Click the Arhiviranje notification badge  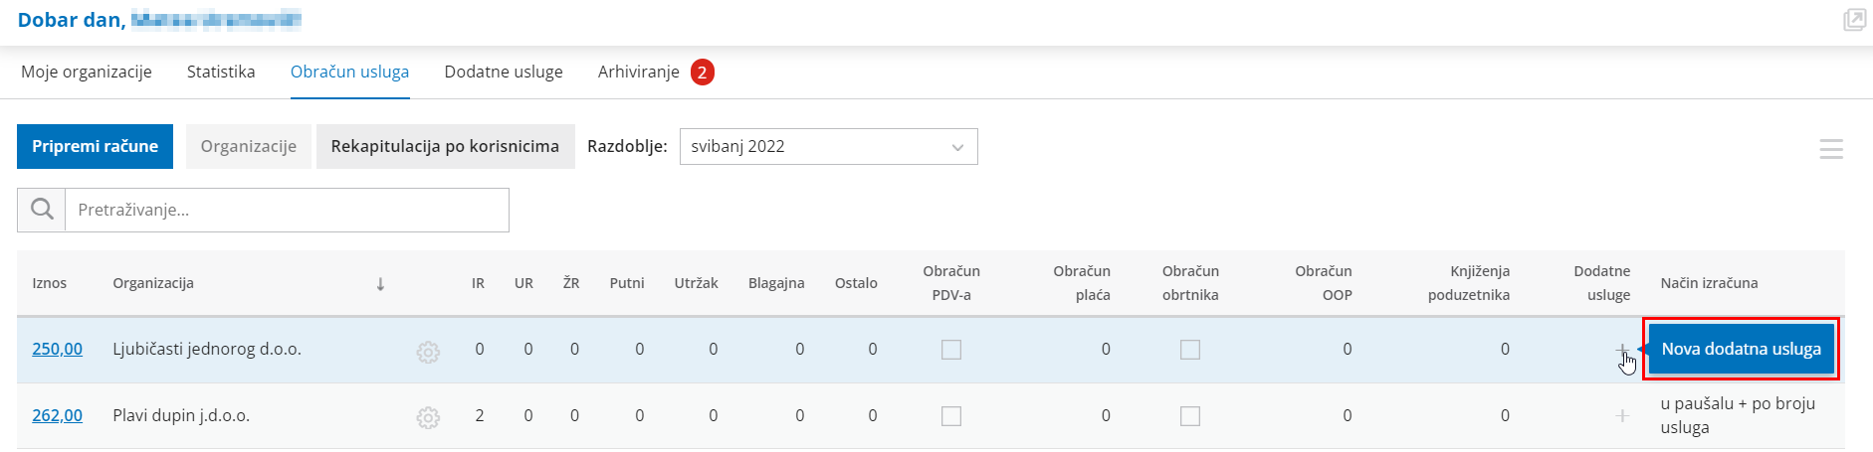(703, 73)
